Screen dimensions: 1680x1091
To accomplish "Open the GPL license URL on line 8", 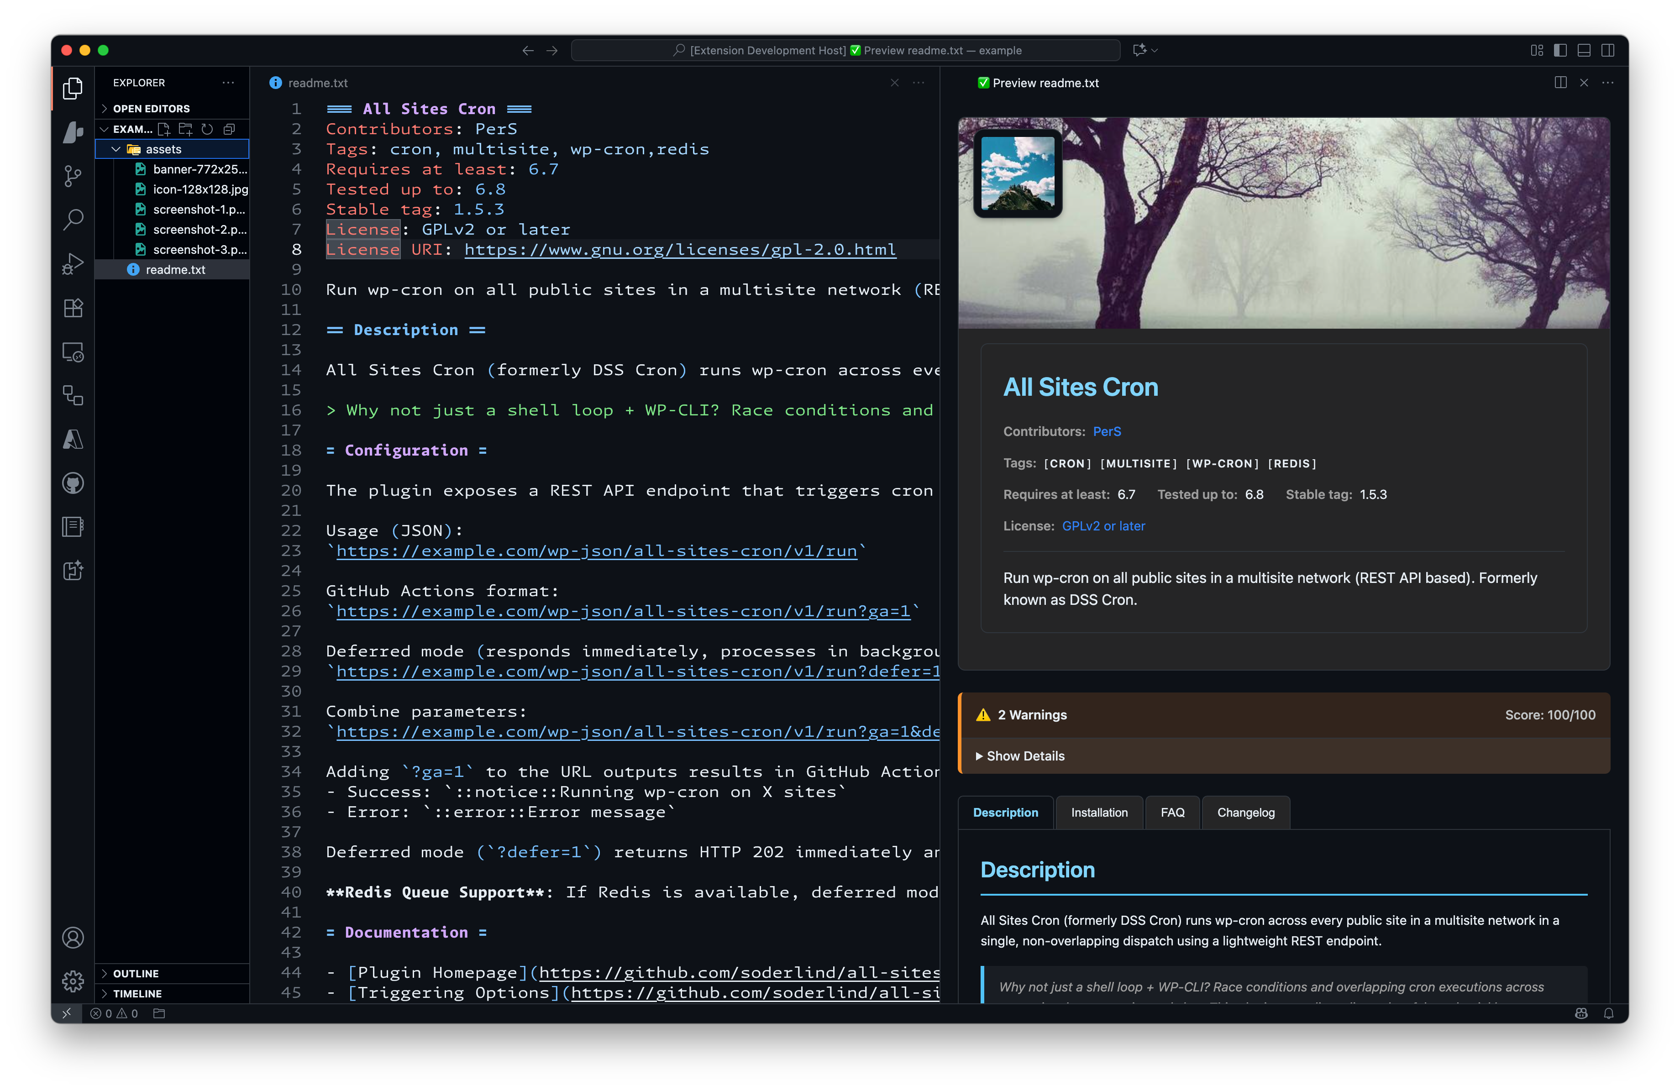I will coord(680,249).
